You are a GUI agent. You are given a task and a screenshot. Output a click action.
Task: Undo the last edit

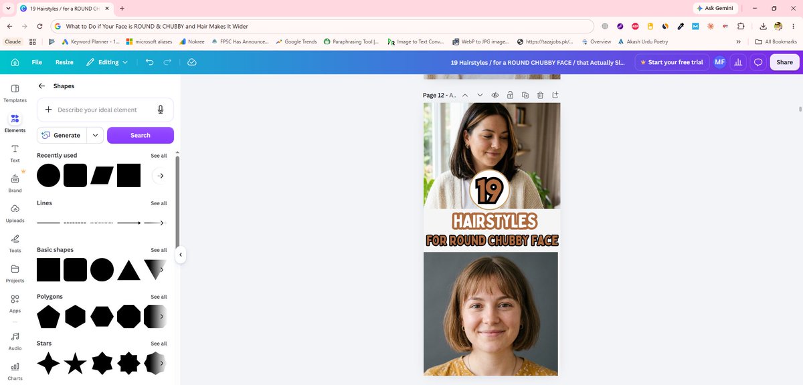149,62
